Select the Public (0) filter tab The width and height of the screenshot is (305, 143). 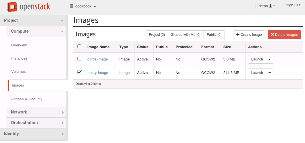click(x=214, y=35)
